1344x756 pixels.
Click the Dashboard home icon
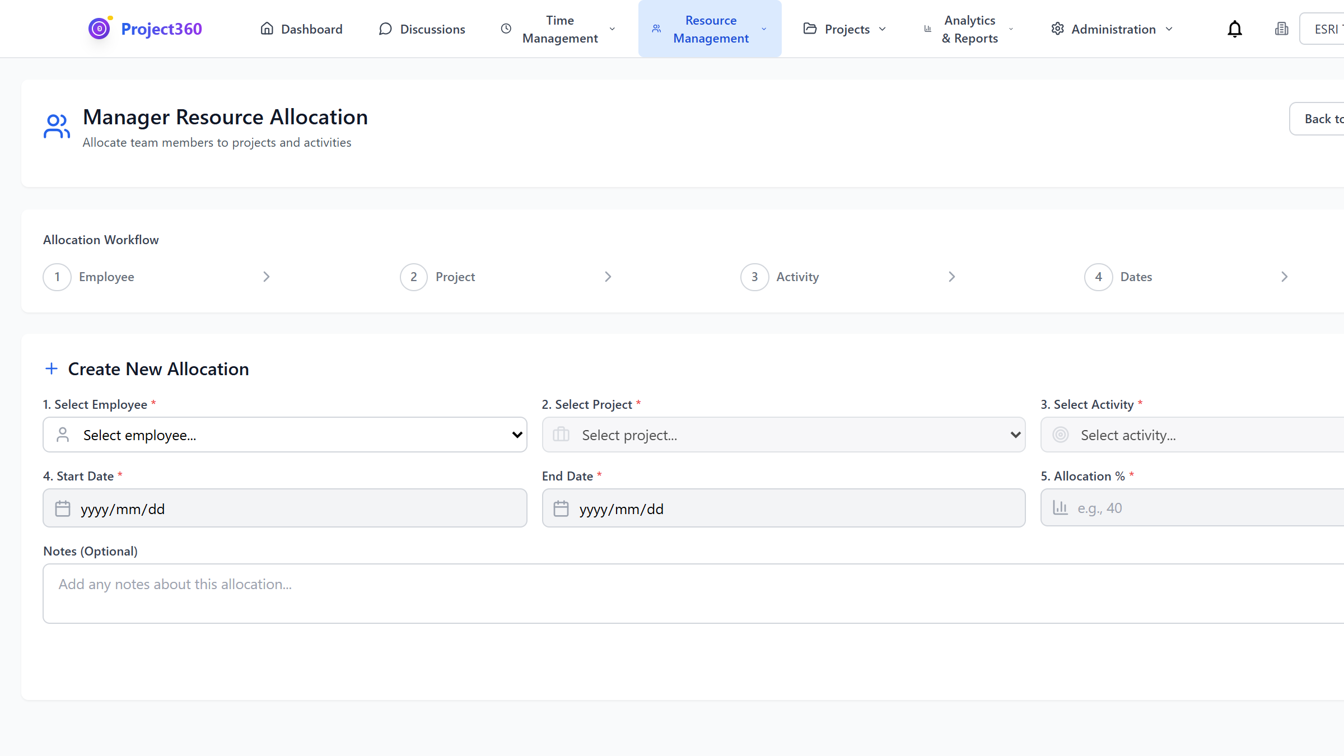267,29
